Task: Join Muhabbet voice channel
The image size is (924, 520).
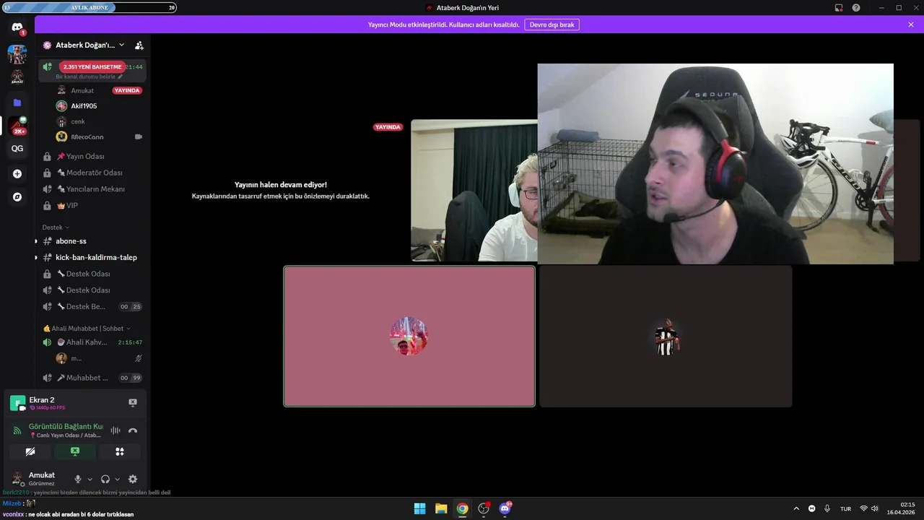Action: click(92, 378)
